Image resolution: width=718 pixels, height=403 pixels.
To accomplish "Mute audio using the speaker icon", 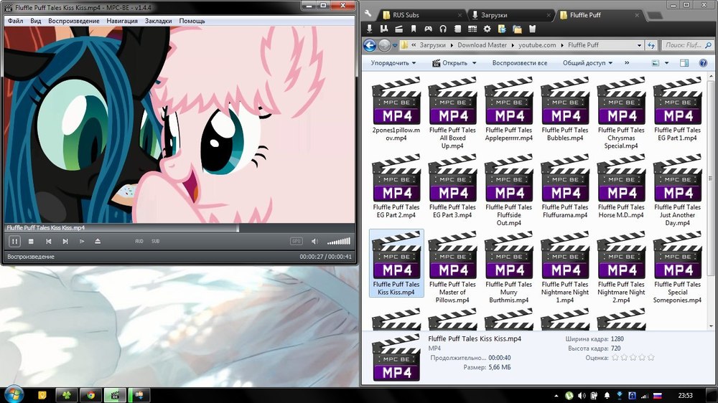I will pos(315,242).
